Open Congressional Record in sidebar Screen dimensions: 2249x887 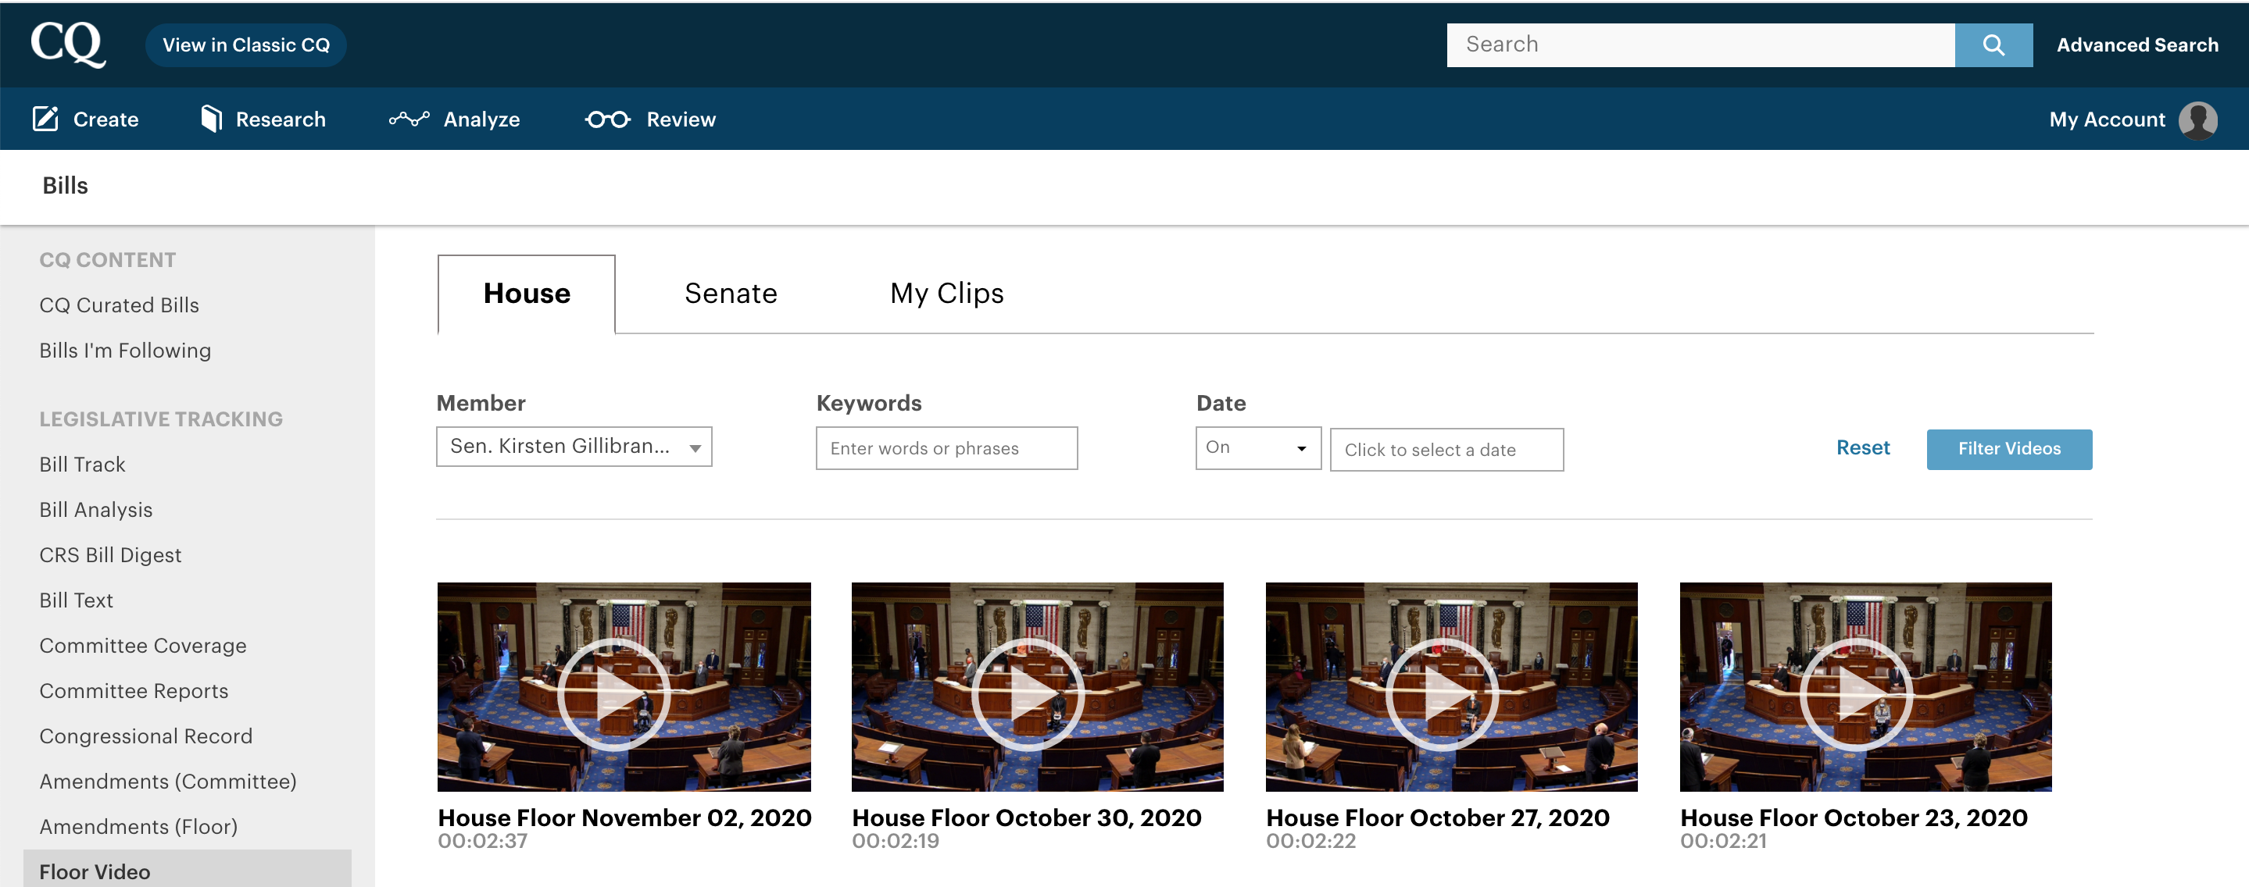[x=146, y=737]
